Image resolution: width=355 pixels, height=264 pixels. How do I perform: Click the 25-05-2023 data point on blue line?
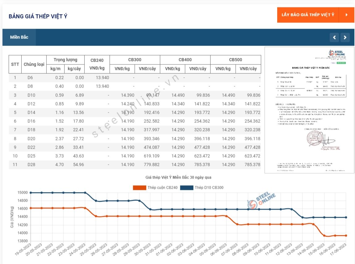[96, 201]
